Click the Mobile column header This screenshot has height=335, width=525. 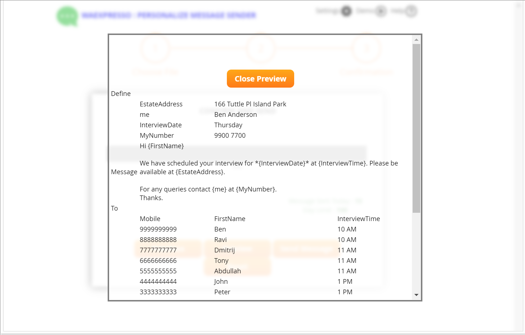(x=150, y=219)
